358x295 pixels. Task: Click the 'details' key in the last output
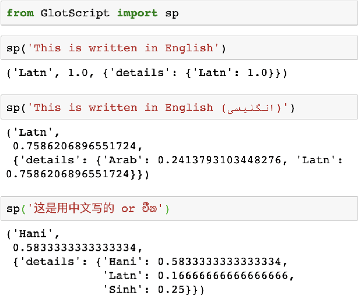click(47, 261)
